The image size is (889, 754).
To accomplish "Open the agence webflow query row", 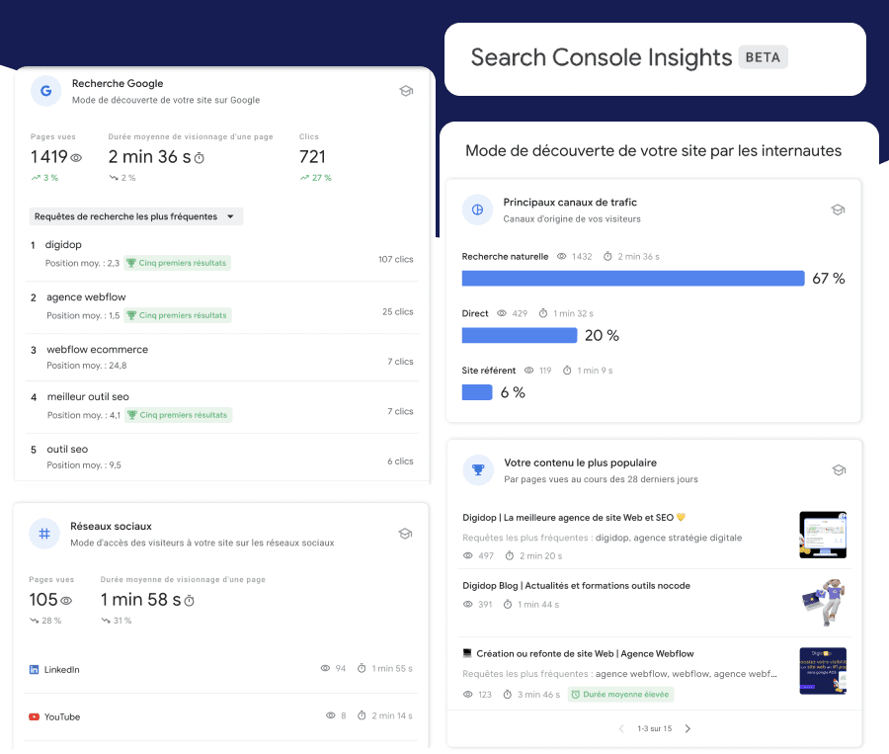I will [222, 307].
